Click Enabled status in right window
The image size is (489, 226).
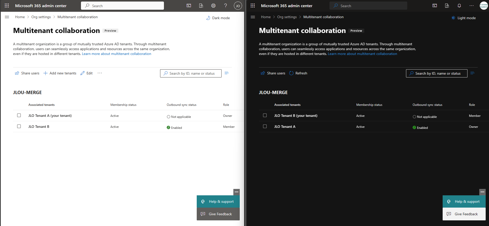pyautogui.click(x=420, y=128)
